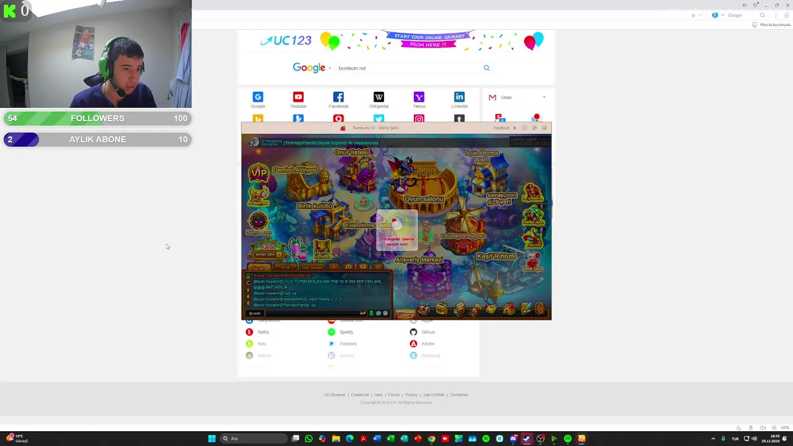Switch to the 'Şu an' chat tab
Image resolution: width=793 pixels, height=446 pixels.
click(x=258, y=268)
